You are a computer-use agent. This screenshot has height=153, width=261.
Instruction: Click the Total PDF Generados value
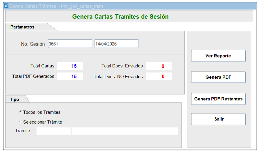tap(70, 76)
